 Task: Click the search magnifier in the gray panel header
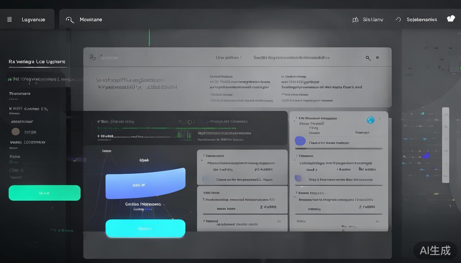(x=368, y=58)
